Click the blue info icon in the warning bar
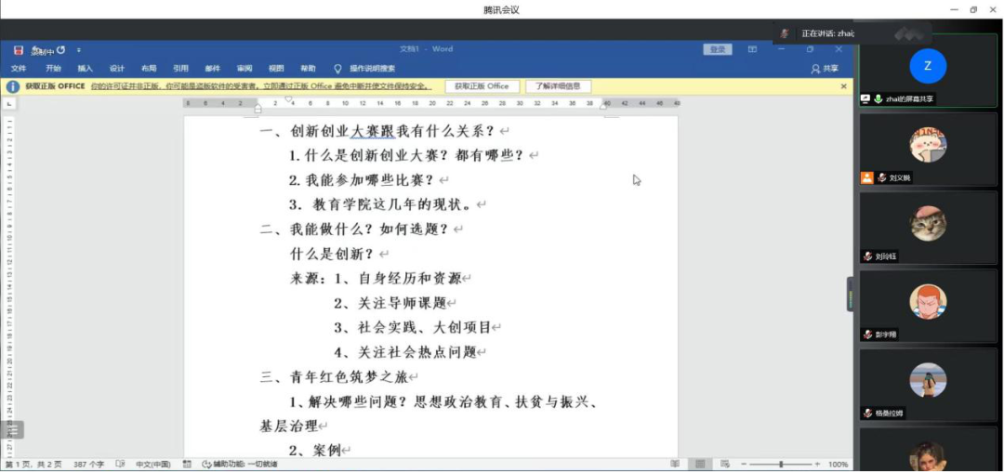The image size is (1004, 472). pos(13,86)
